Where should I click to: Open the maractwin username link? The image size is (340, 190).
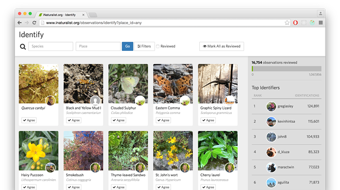[286, 167]
